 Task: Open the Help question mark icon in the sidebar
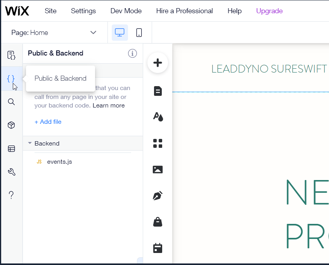click(x=11, y=195)
